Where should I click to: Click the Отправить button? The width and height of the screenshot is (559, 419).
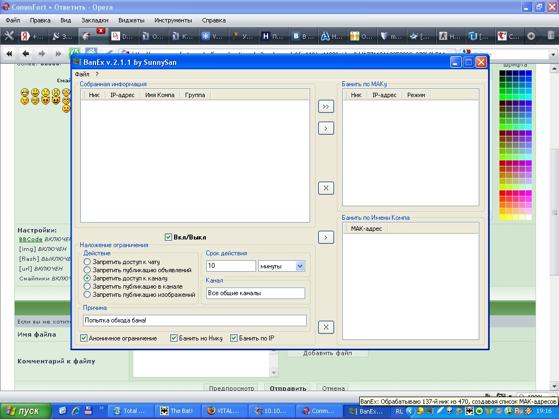pyautogui.click(x=288, y=388)
